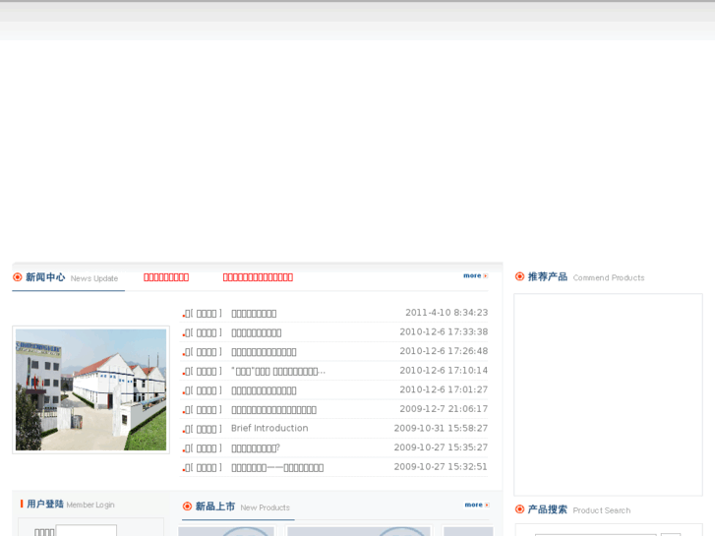Open the news item dated 2010-12-6 17:01:27
This screenshot has height=536, width=715.
click(x=264, y=390)
